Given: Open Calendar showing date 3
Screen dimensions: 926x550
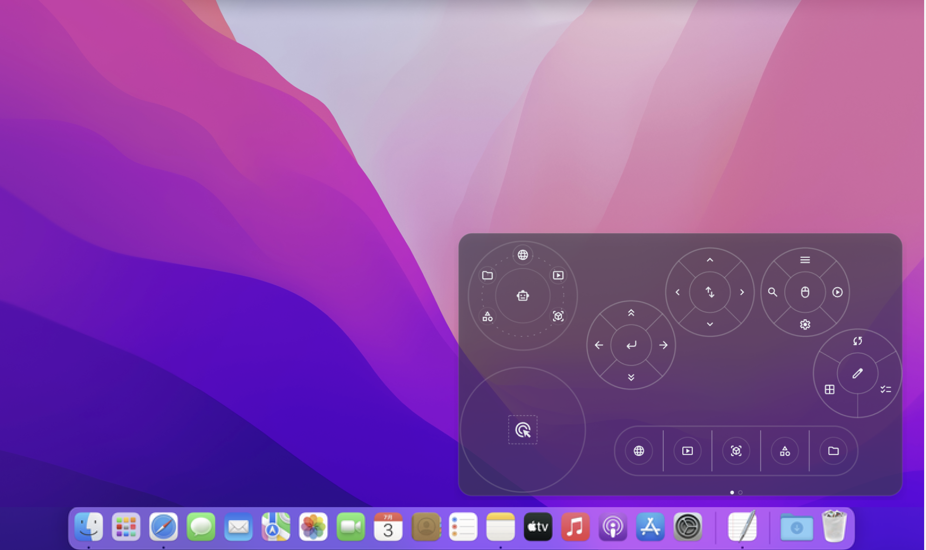Looking at the screenshot, I should [x=388, y=527].
